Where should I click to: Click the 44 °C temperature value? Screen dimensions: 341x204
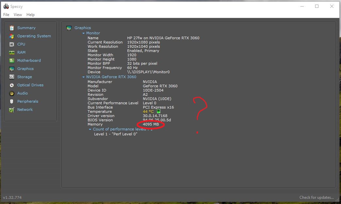[x=148, y=111]
